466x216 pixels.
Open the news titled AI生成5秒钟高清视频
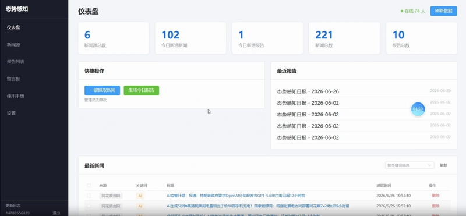point(257,206)
